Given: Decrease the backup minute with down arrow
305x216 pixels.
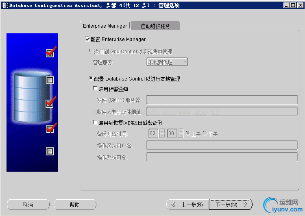Looking at the screenshot, I should point(181,136).
